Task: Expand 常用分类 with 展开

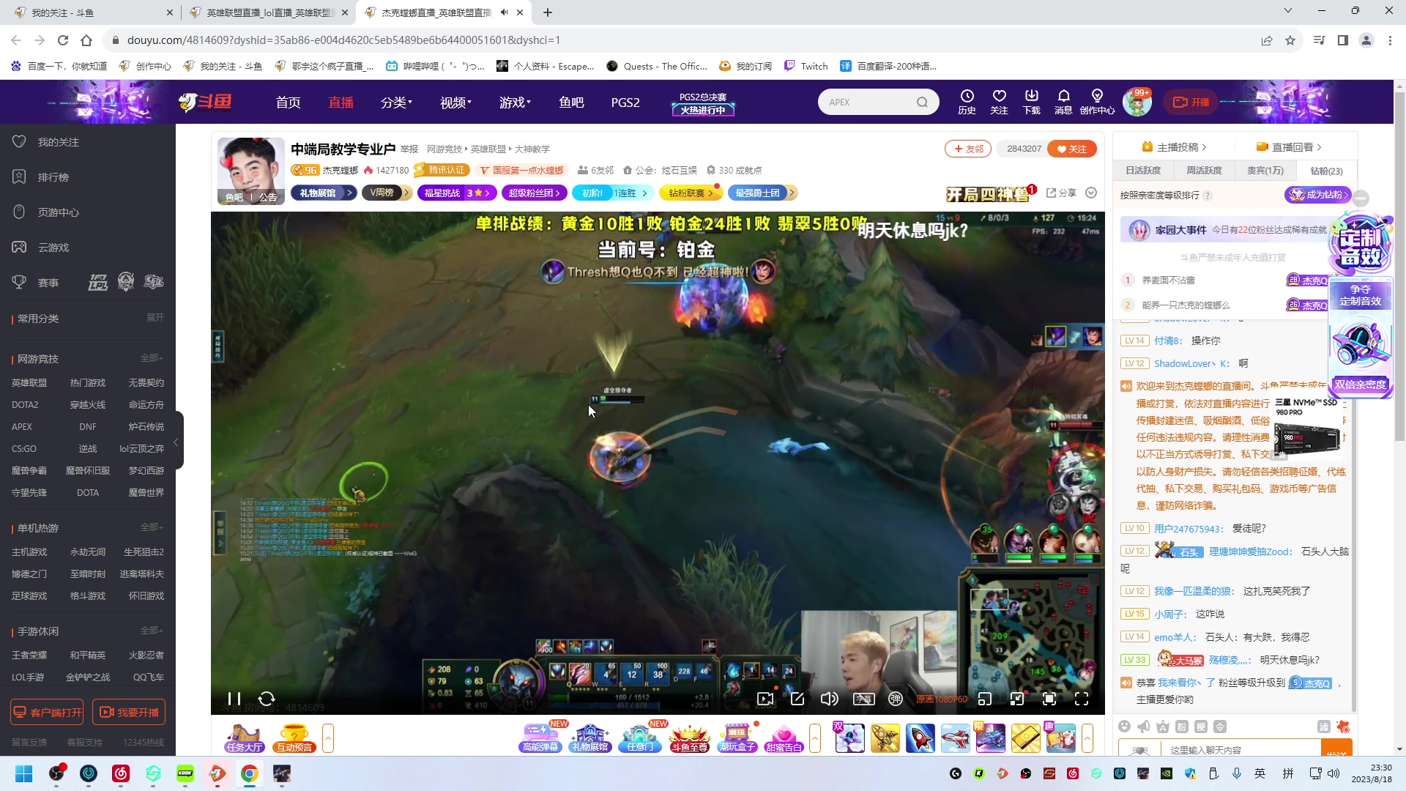Action: click(x=155, y=318)
